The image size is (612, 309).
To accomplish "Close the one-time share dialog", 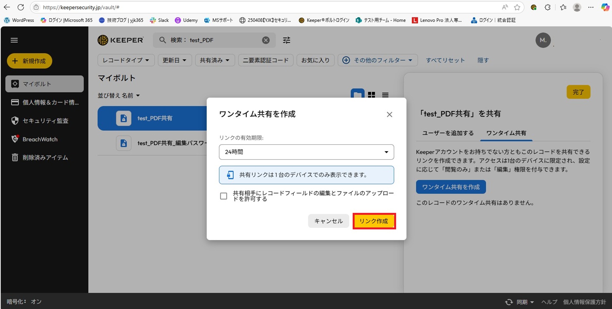I will click(389, 114).
